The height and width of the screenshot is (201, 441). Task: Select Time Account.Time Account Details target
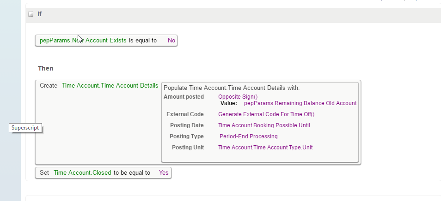pyautogui.click(x=110, y=85)
